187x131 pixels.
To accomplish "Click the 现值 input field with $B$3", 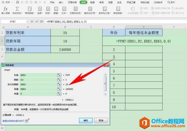I will tap(38, 89).
